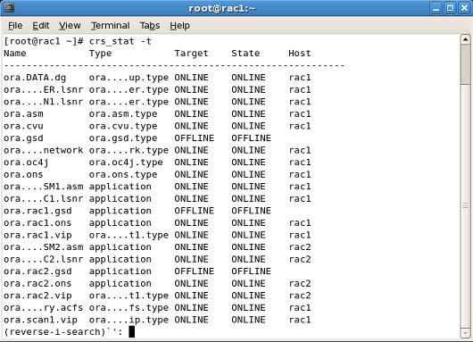This screenshot has height=342, width=473.
Task: Click the 'ora.oc4j' resource name
Action: click(26, 163)
